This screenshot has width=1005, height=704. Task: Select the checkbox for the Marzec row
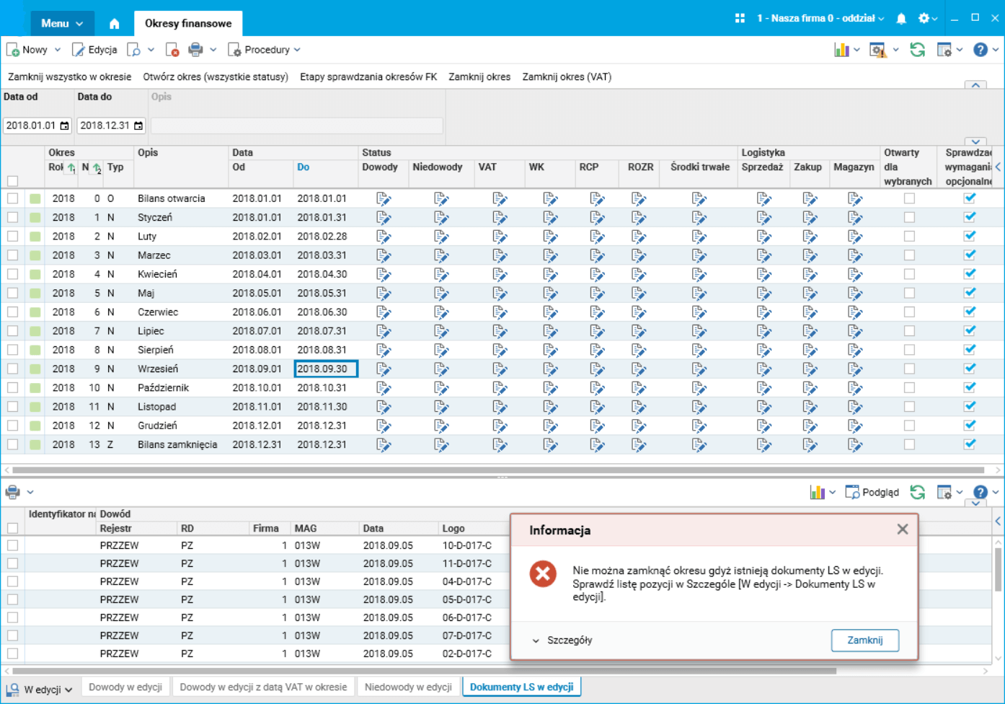tap(13, 255)
